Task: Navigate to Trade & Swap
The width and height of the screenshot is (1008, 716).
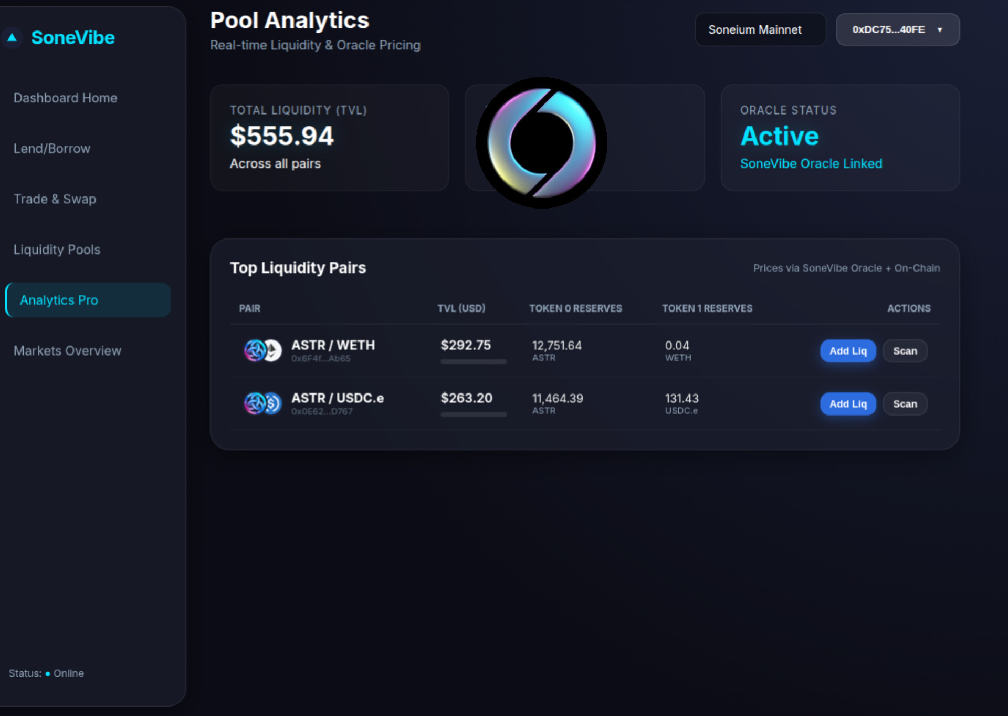Action: point(55,199)
